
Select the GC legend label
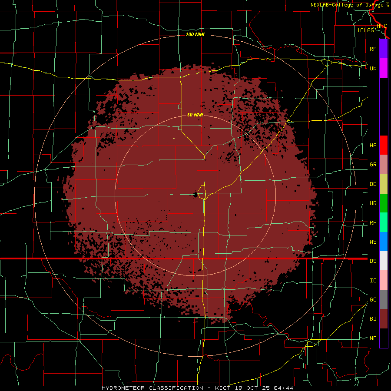(x=373, y=300)
